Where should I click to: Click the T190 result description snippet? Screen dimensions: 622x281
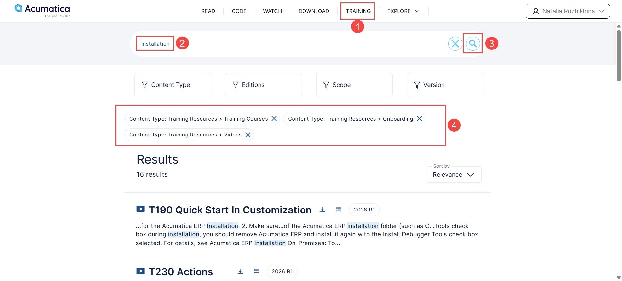point(307,234)
